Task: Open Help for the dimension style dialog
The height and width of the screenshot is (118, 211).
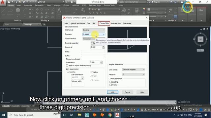Action: [142, 92]
